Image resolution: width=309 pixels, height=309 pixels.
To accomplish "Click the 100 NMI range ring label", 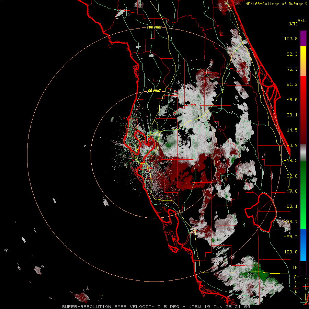I will [x=154, y=27].
